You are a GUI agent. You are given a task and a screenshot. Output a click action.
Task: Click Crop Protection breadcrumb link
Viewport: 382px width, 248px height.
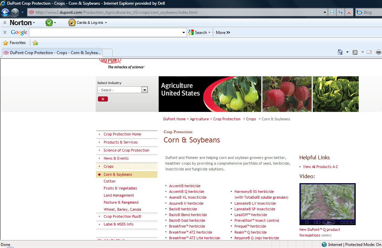tap(227, 119)
